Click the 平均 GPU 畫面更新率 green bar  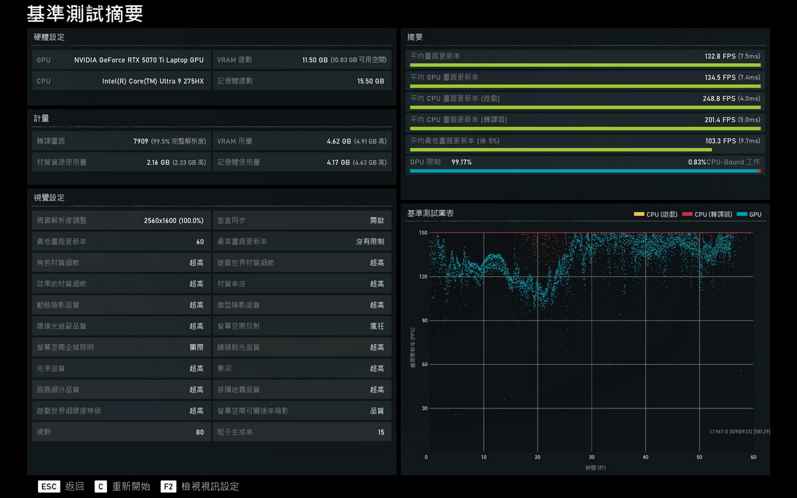pos(584,86)
